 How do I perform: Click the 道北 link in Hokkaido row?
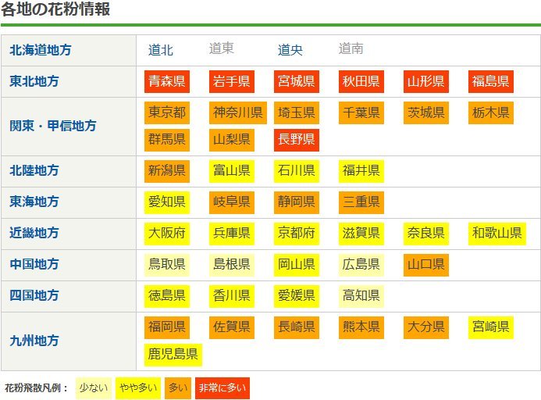161,50
